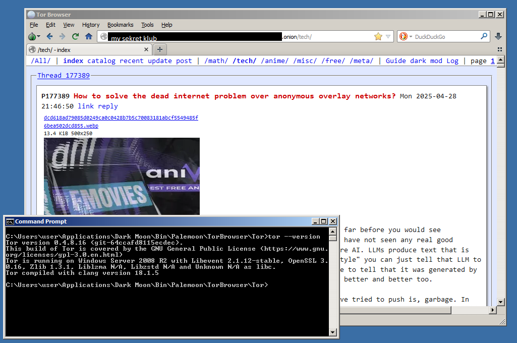Go to page 1 link
The height and width of the screenshot is (343, 517).
[493, 61]
